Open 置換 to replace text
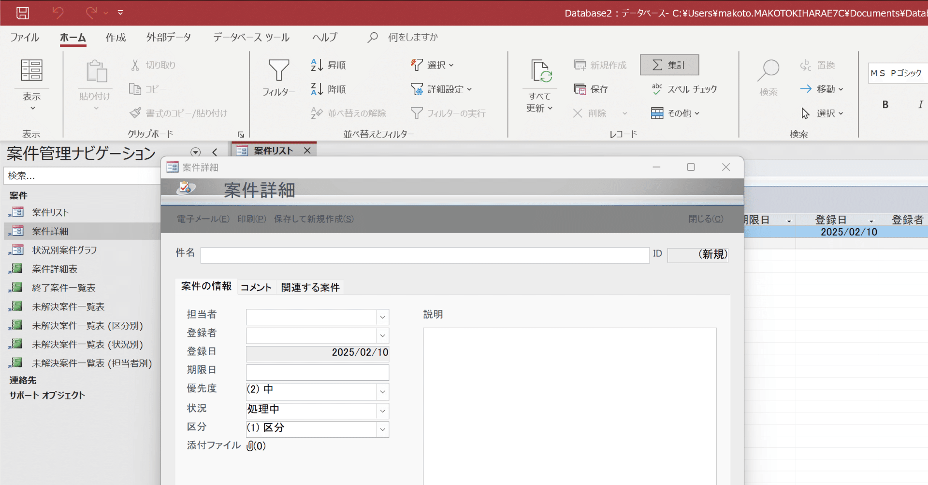Image resolution: width=928 pixels, height=485 pixels. click(x=817, y=65)
